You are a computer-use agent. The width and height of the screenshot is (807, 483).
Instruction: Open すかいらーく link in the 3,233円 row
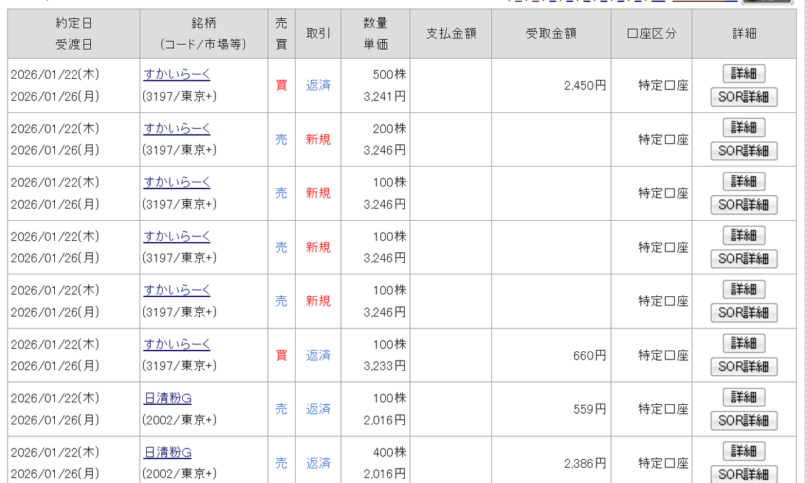(177, 344)
